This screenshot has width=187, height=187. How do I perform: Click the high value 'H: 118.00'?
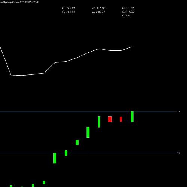pos(99,8)
